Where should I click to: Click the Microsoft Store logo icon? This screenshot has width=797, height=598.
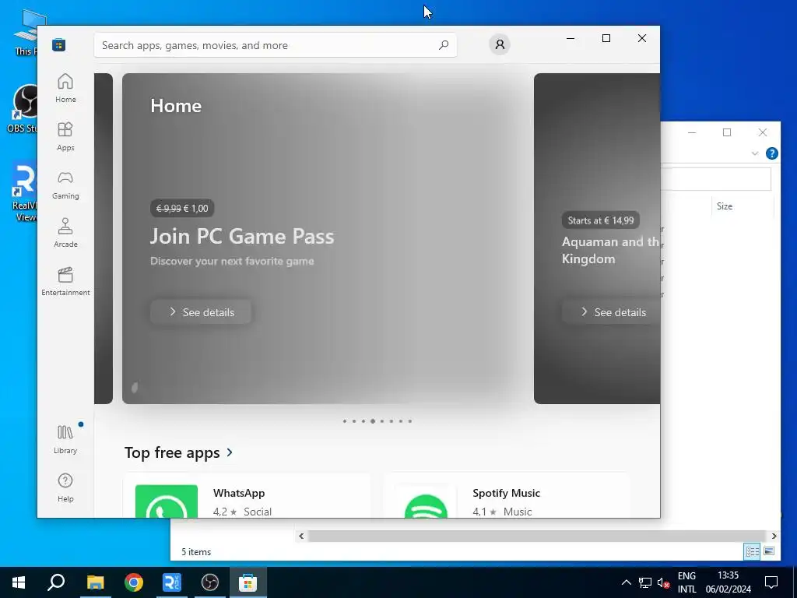[x=58, y=44]
